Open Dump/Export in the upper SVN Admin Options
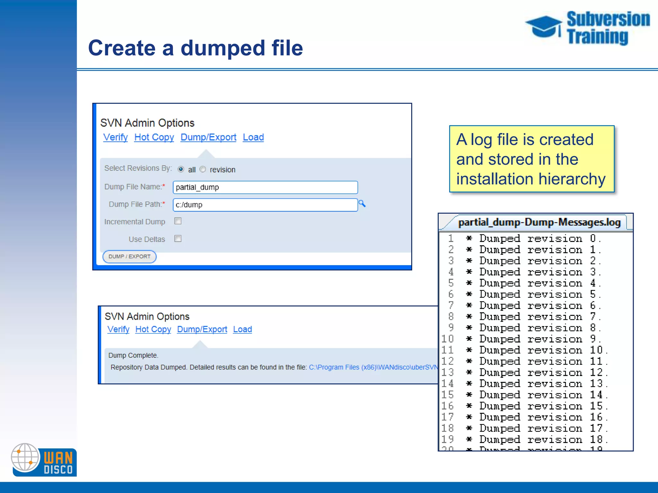This screenshot has width=658, height=493. [209, 137]
